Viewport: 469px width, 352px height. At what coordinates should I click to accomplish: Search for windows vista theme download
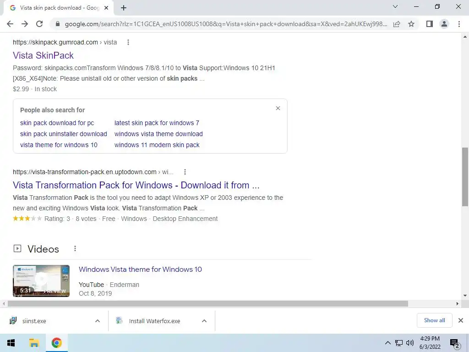click(x=158, y=134)
